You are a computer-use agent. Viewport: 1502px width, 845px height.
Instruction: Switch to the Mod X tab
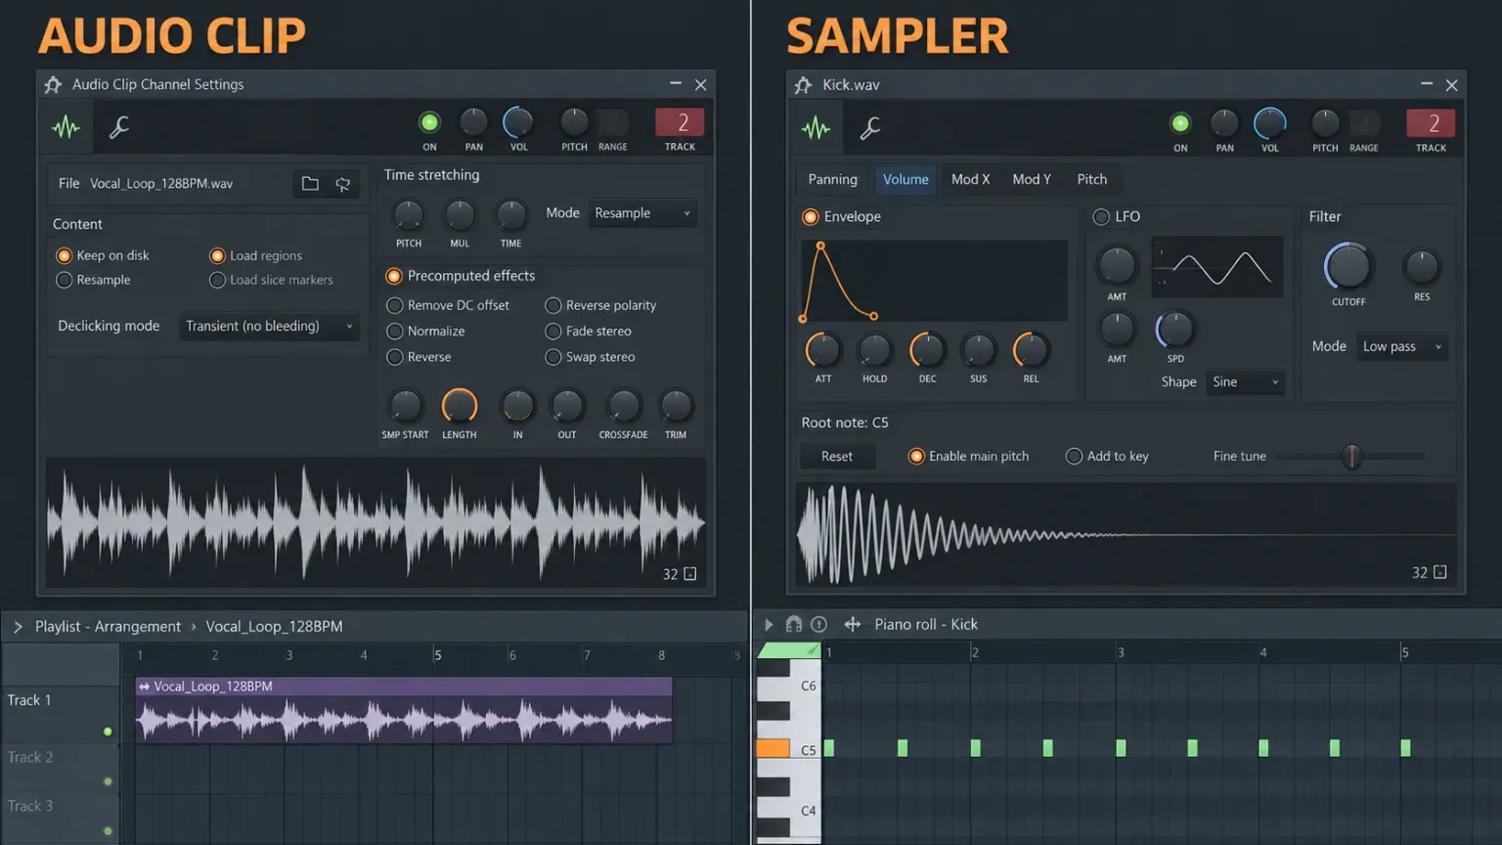970,179
